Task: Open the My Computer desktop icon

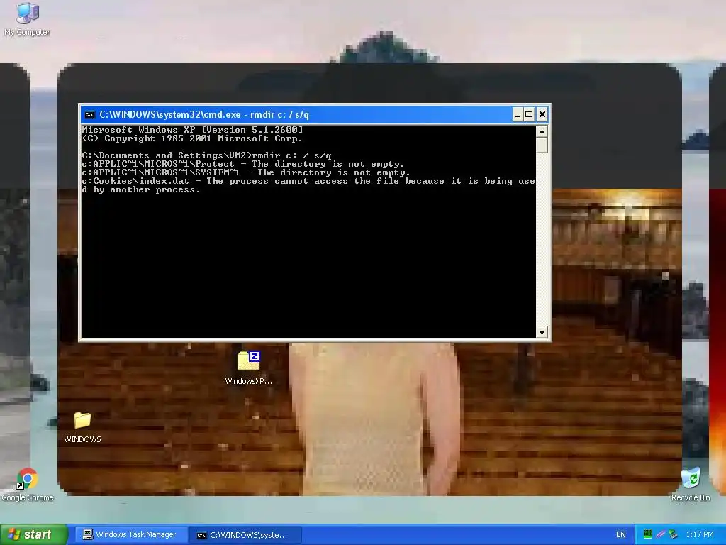Action: click(28, 18)
